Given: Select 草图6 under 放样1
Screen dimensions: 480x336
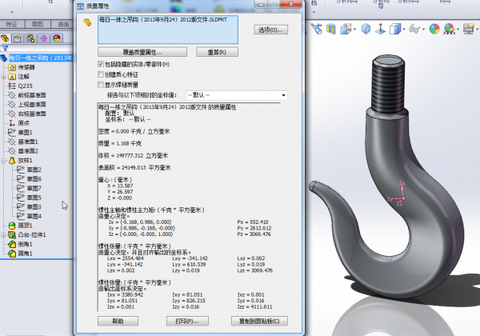Looking at the screenshot, I should point(34,179).
